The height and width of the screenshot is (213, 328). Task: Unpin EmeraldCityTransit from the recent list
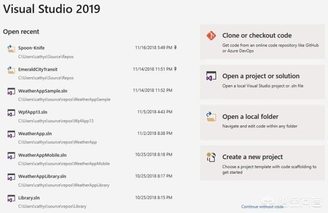pyautogui.click(x=175, y=69)
